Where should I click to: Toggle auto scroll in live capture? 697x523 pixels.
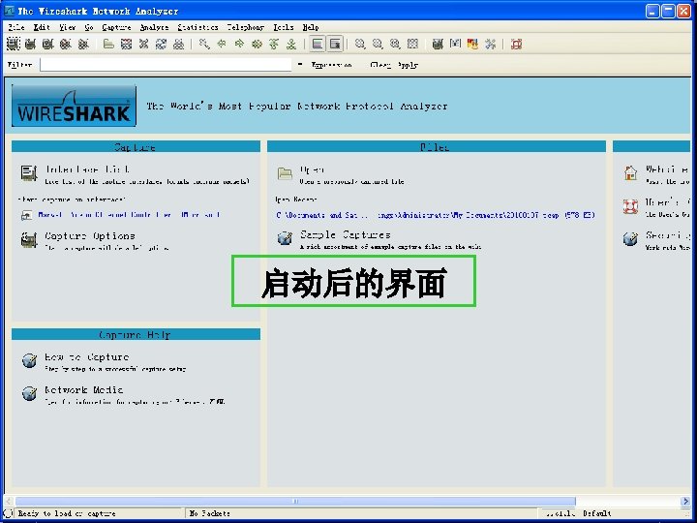[335, 44]
